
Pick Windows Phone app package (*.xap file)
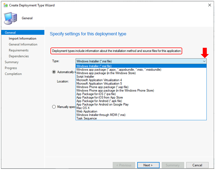[x=141, y=87]
